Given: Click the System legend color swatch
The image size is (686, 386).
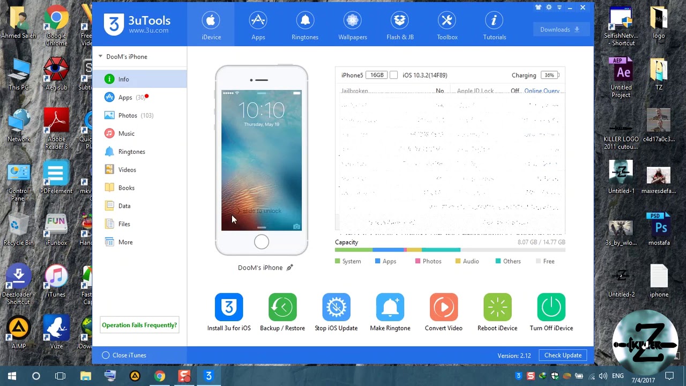Looking at the screenshot, I should 338,261.
